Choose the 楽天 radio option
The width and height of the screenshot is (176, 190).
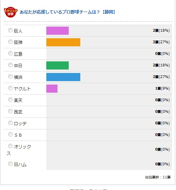(10, 100)
